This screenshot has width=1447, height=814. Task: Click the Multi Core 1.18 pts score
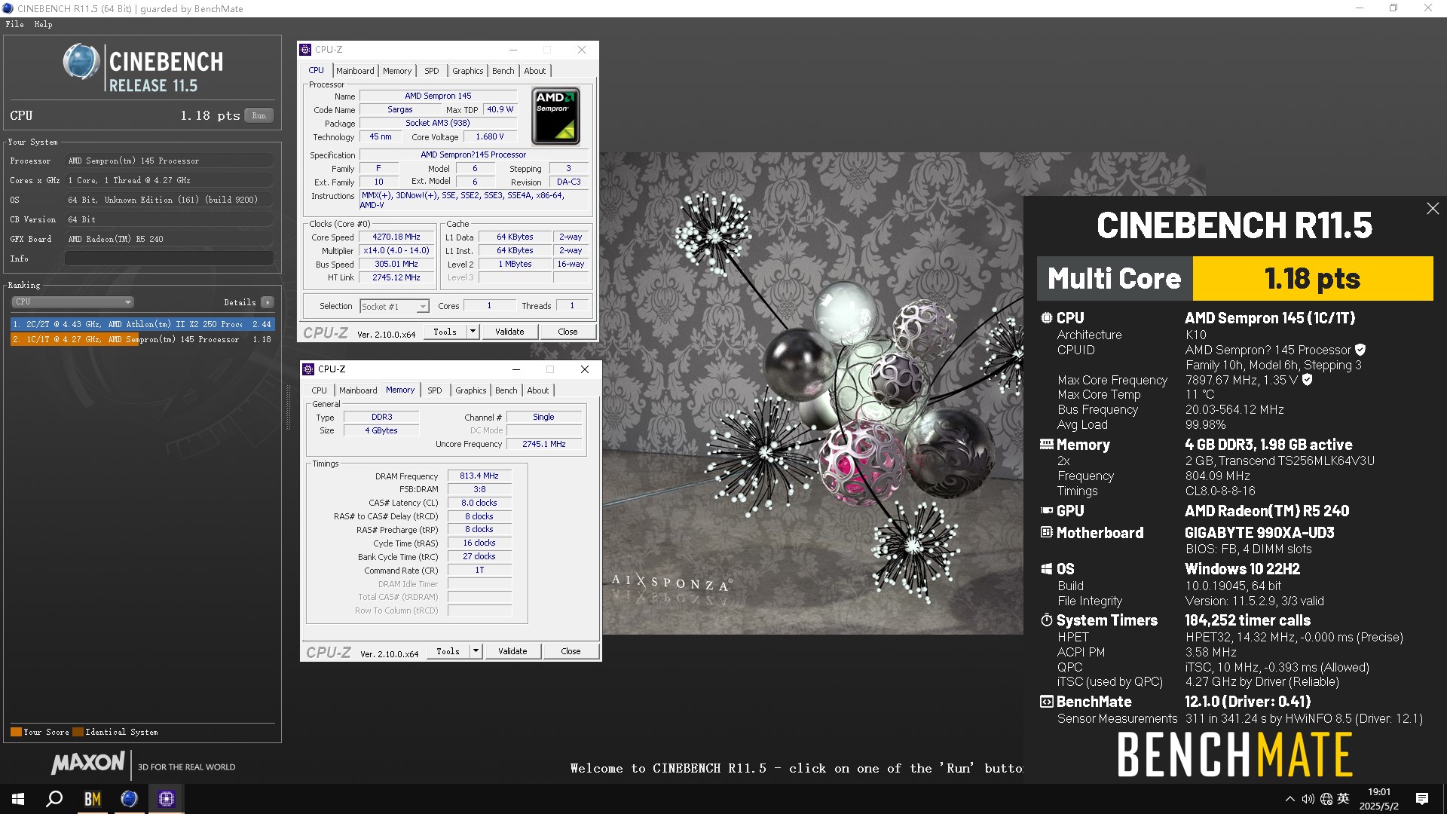(x=1312, y=279)
